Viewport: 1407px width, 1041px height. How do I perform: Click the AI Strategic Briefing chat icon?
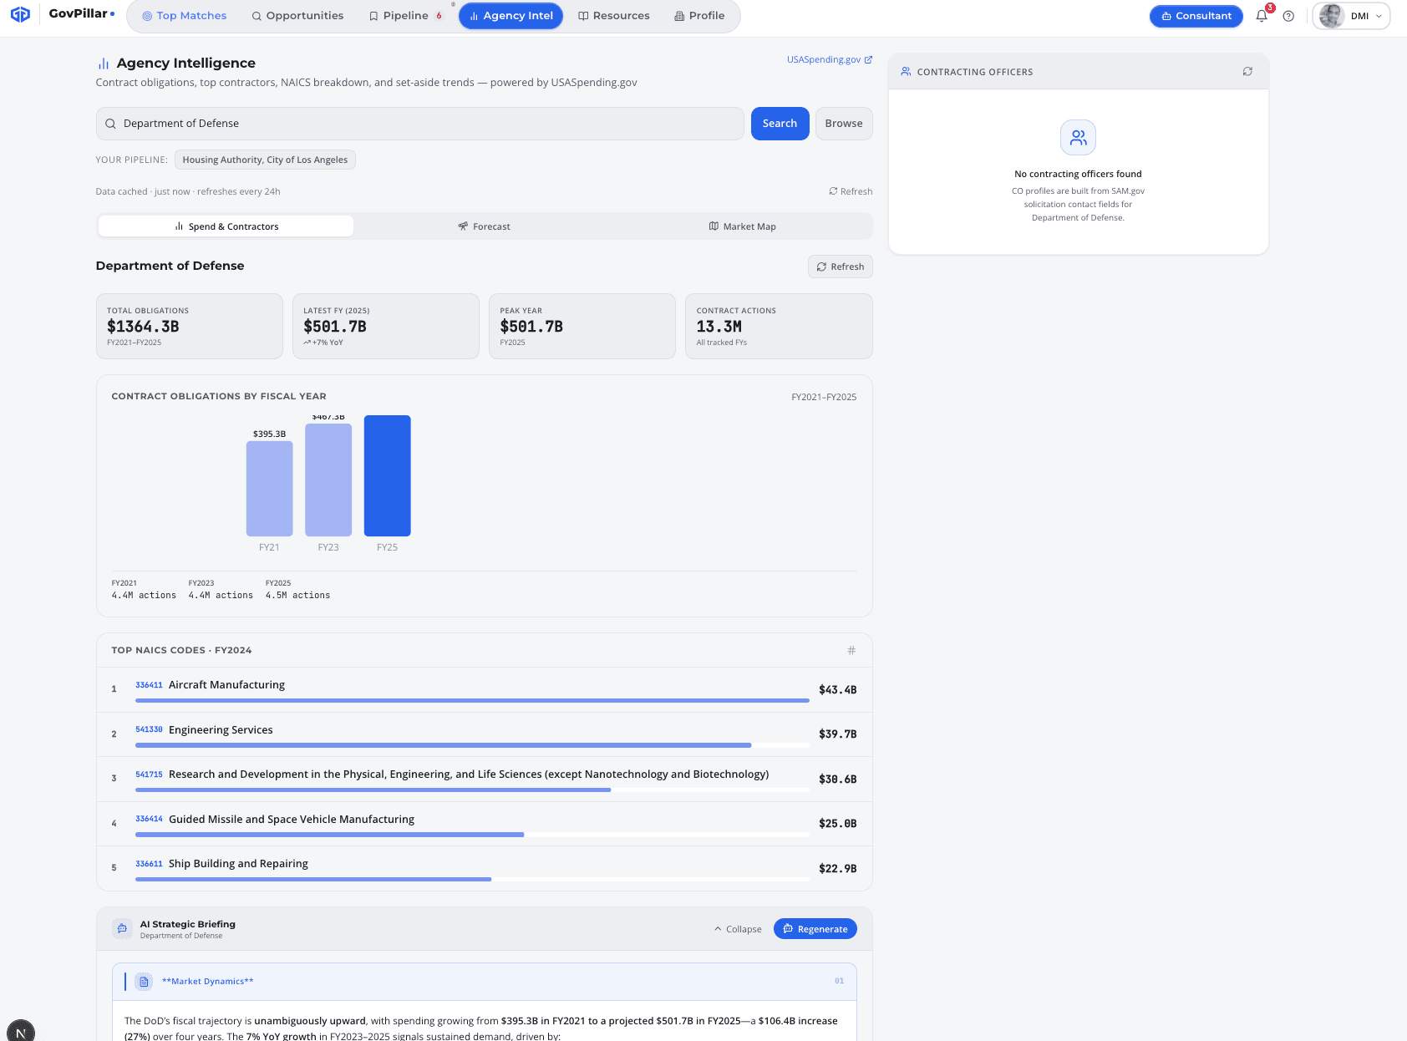coord(122,929)
